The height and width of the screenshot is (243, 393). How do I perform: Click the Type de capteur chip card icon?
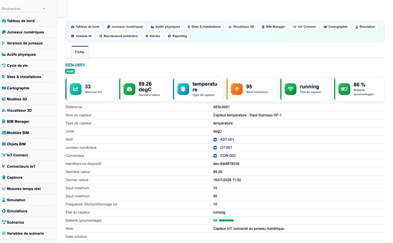[183, 89]
